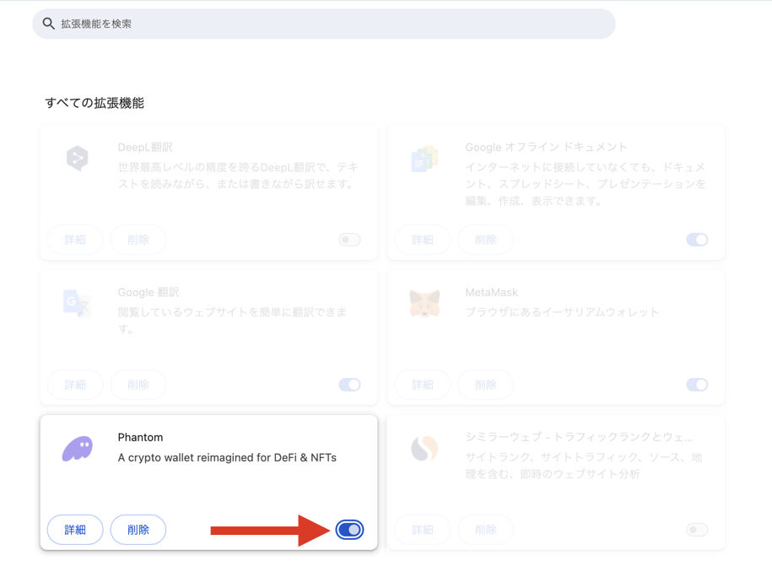Disable the MetaMask extension toggle
The width and height of the screenshot is (772, 588).
click(x=697, y=385)
